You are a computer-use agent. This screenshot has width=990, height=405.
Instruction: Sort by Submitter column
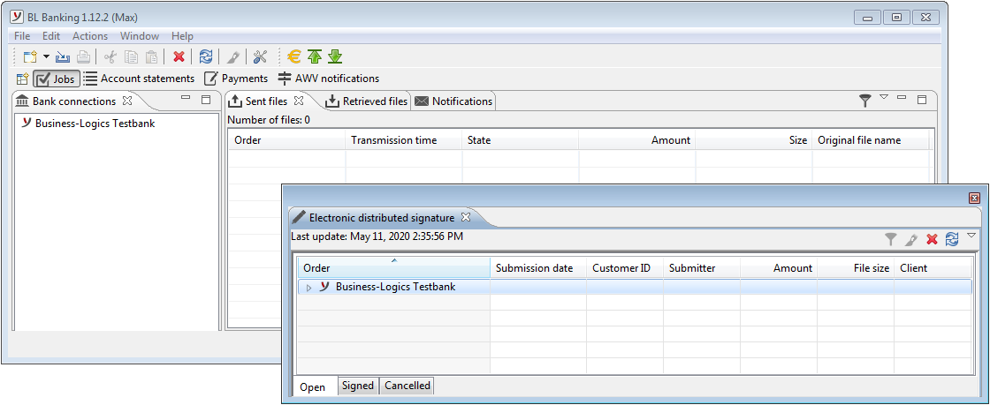pyautogui.click(x=702, y=267)
